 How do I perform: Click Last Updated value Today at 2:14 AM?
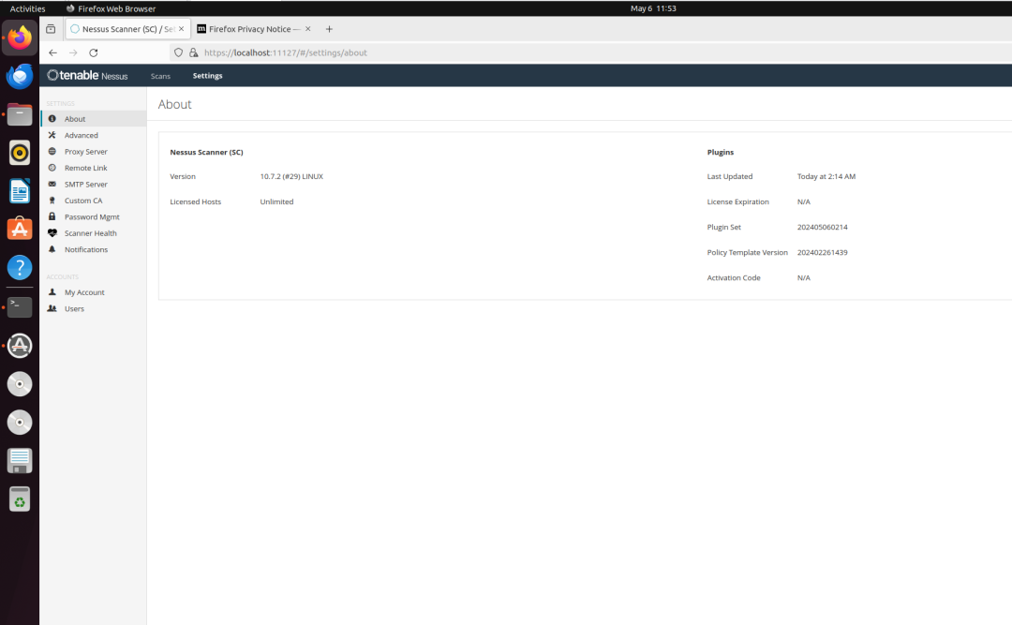click(826, 176)
